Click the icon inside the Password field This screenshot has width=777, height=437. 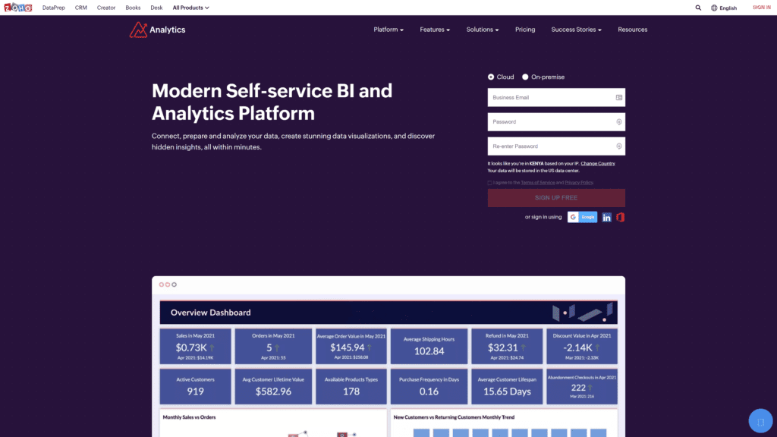619,122
